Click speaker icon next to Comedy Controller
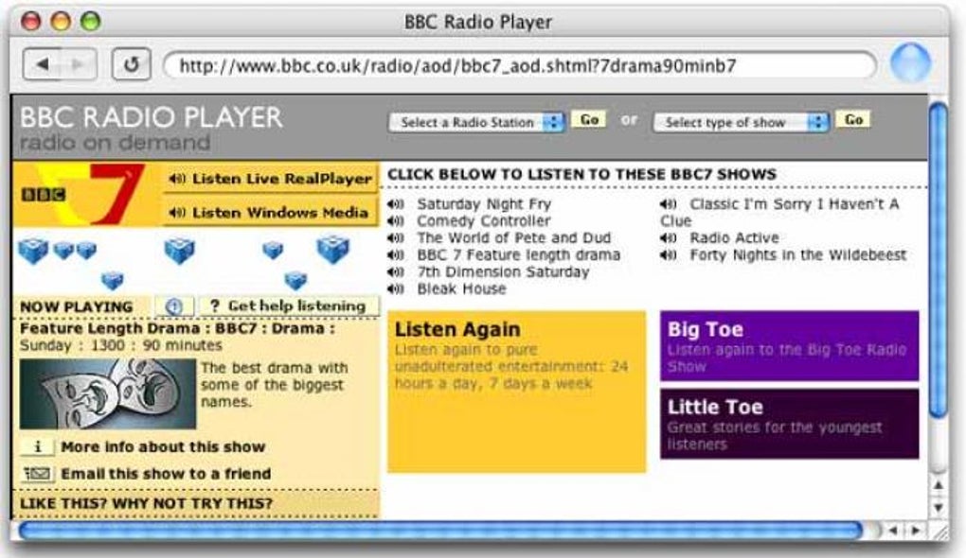Screen dimensions: 966x558 (x=396, y=221)
